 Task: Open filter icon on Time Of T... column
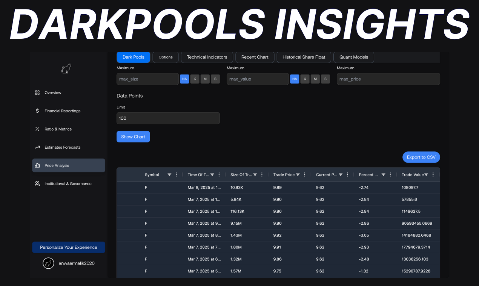(212, 175)
